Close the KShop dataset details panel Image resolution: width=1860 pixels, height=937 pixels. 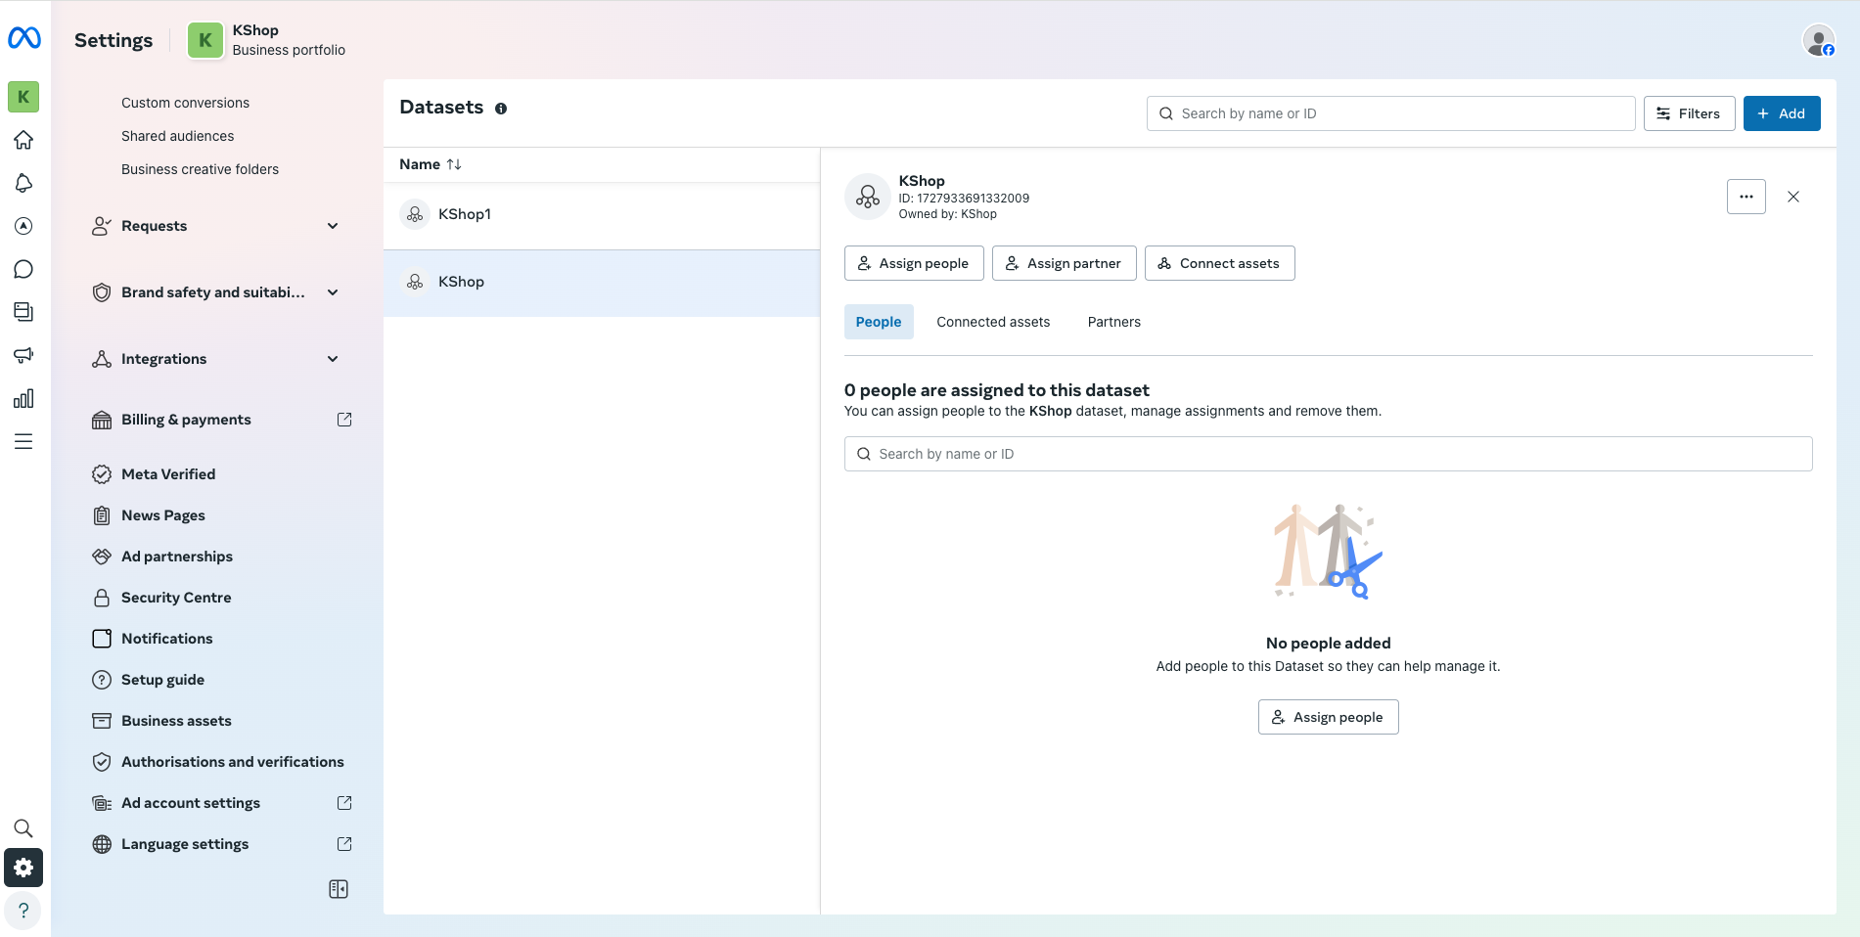1793,197
